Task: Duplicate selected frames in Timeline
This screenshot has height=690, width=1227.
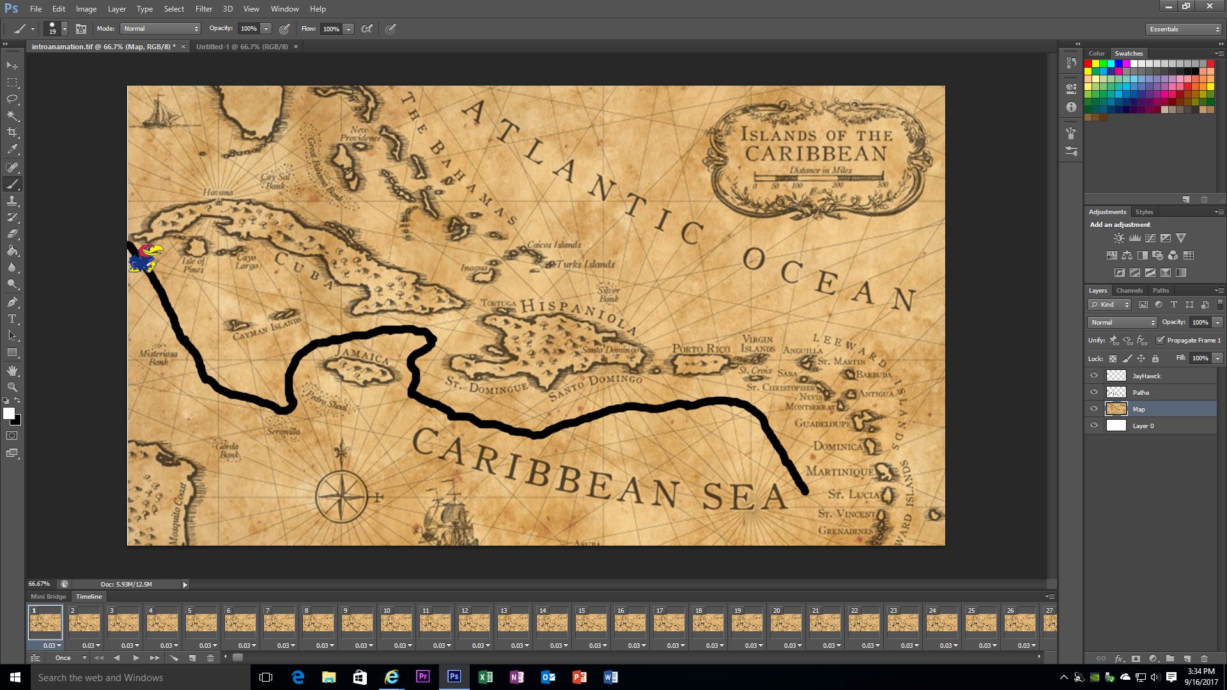Action: point(192,657)
